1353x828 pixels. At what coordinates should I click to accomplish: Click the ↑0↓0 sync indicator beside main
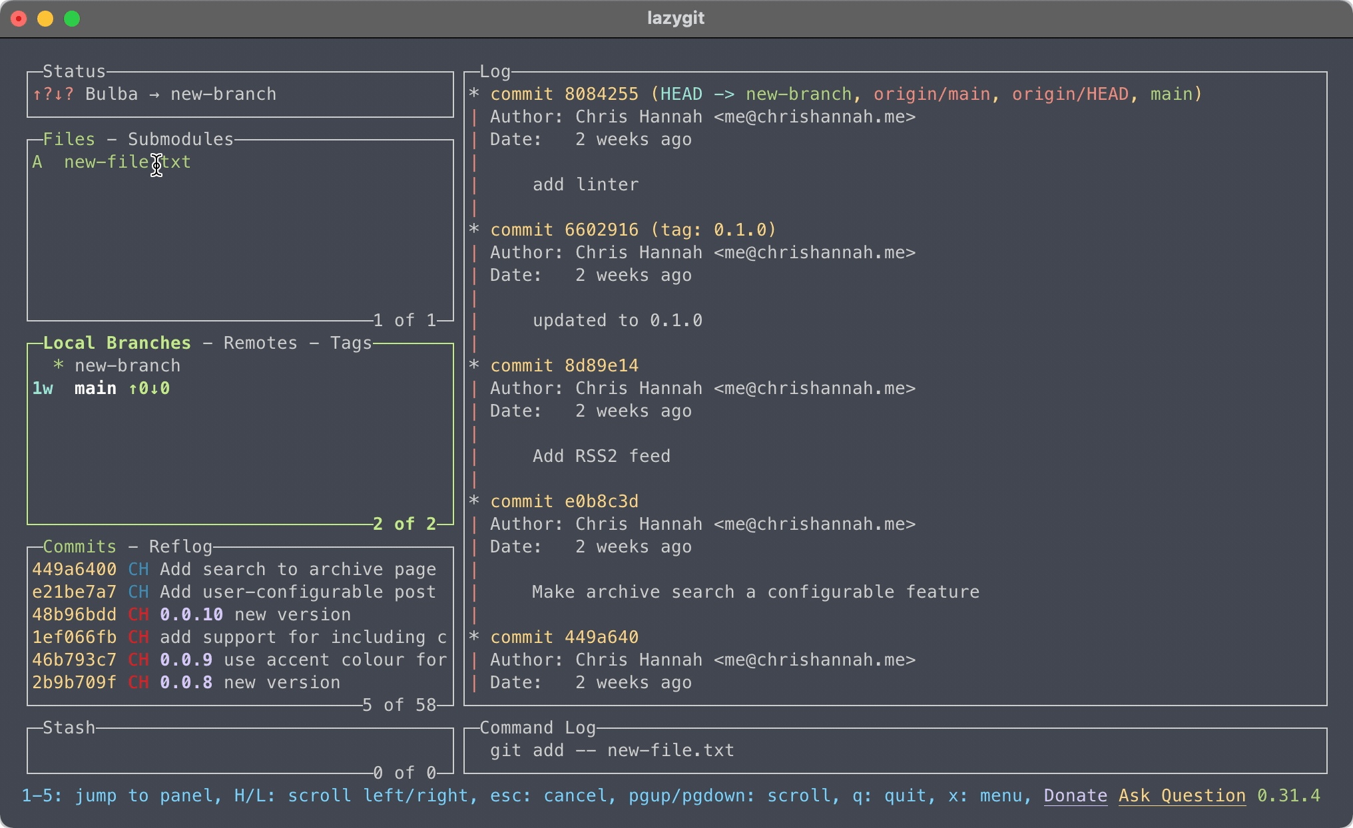(x=149, y=388)
